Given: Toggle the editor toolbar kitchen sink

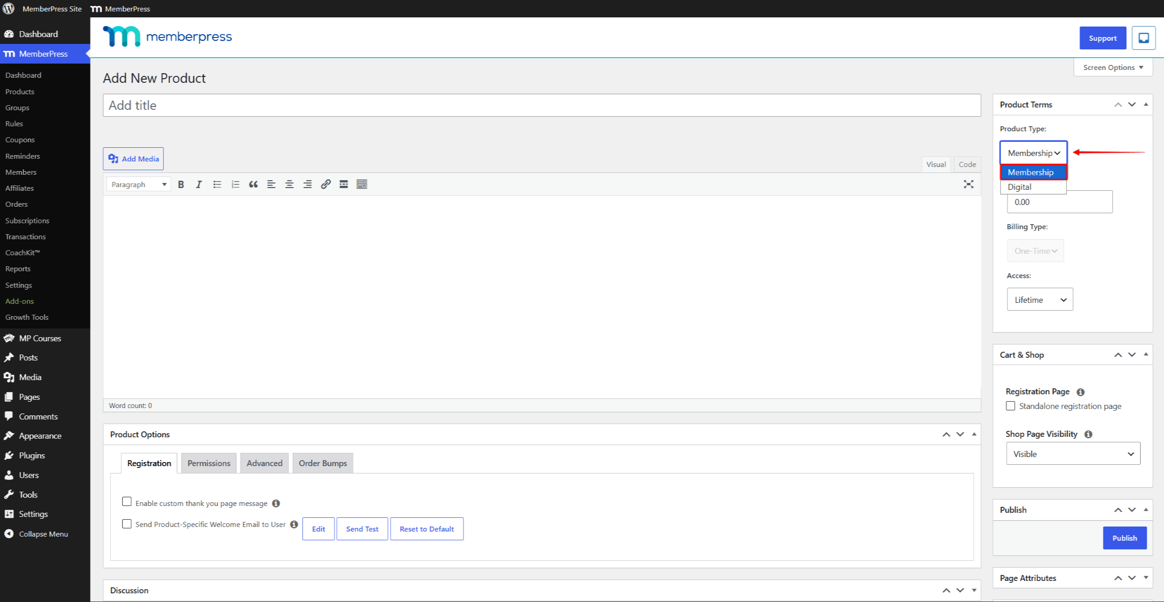Looking at the screenshot, I should point(362,184).
